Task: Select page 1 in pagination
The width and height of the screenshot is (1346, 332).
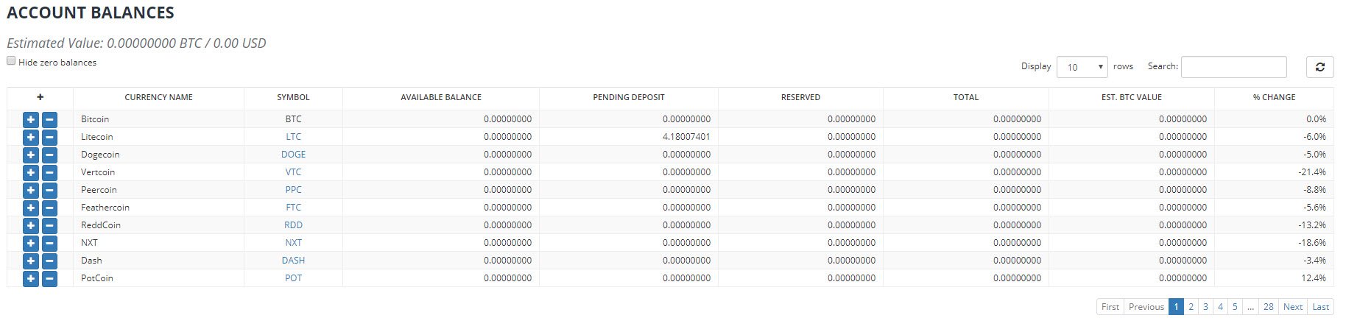Action: (1176, 307)
